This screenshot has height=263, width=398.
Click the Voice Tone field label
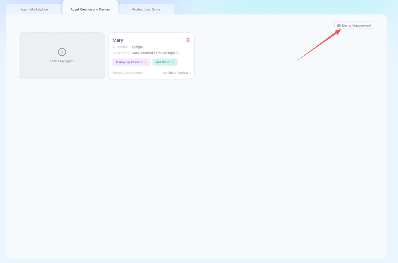tap(121, 53)
